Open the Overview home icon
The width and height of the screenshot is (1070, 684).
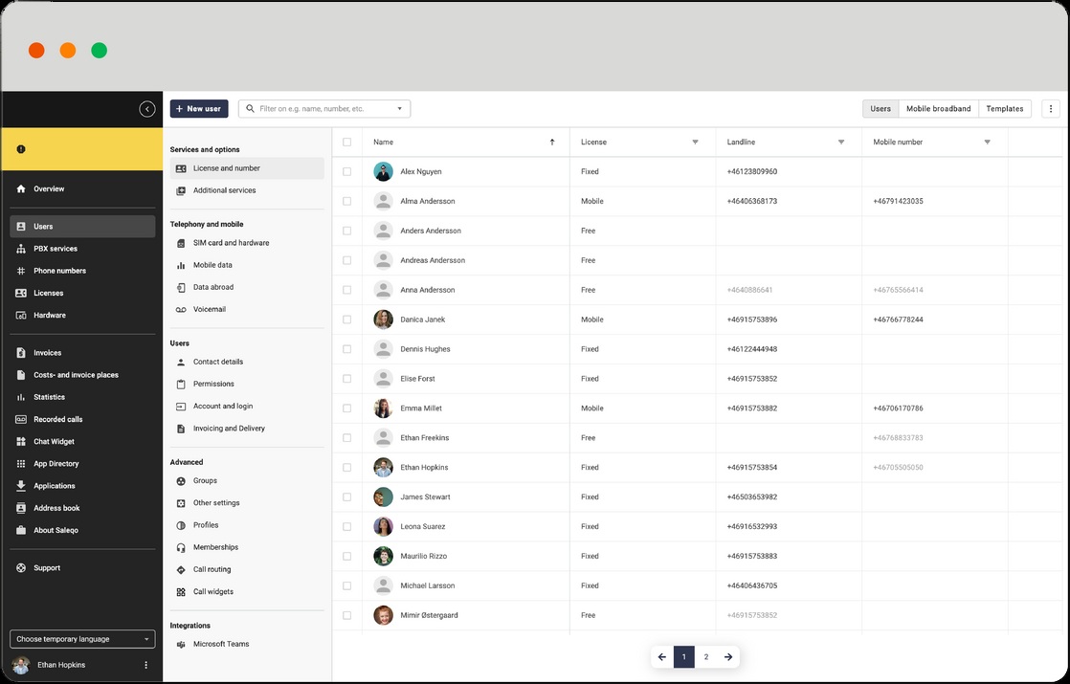[21, 188]
